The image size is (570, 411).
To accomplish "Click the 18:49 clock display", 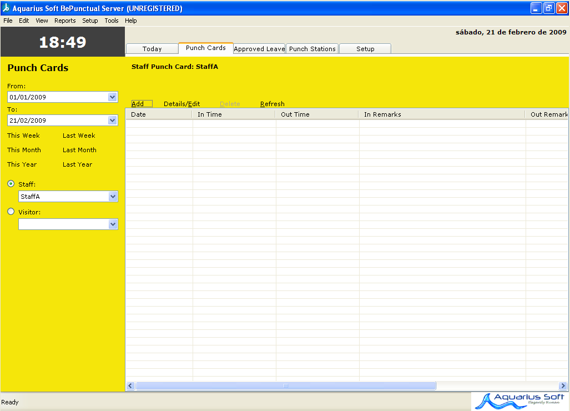I will (x=63, y=42).
